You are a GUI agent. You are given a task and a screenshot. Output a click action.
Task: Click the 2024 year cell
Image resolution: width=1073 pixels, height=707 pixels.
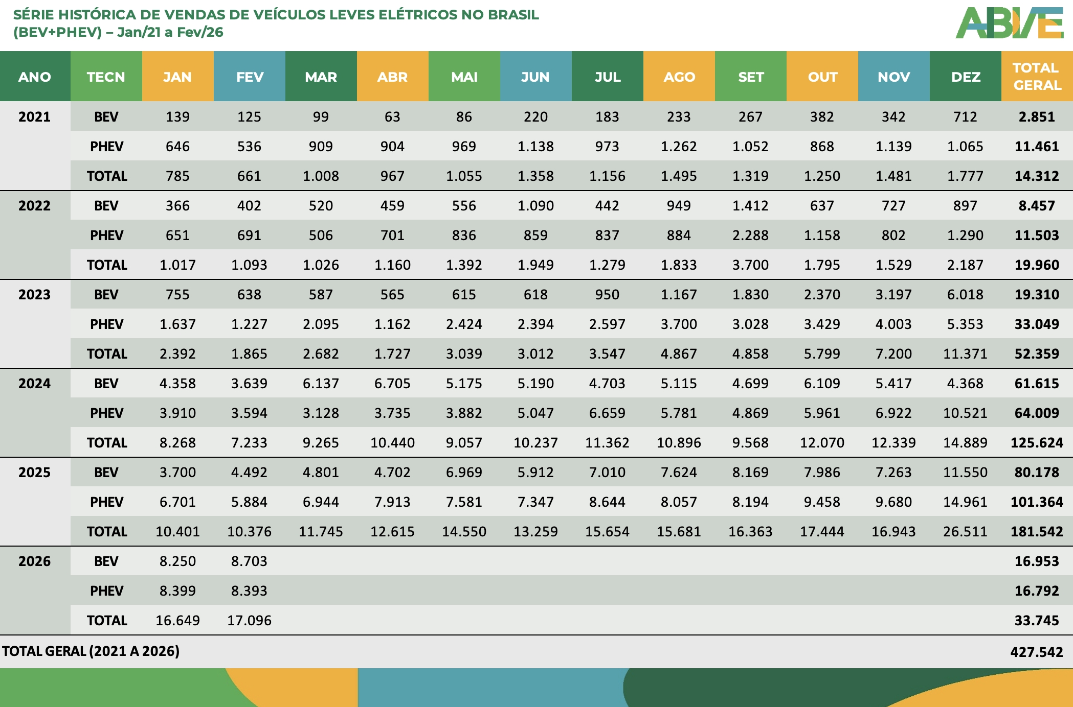[35, 384]
